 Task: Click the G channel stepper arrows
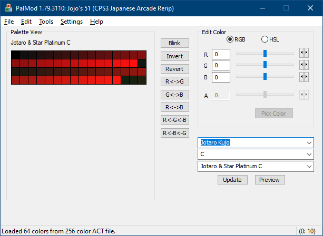(304, 65)
